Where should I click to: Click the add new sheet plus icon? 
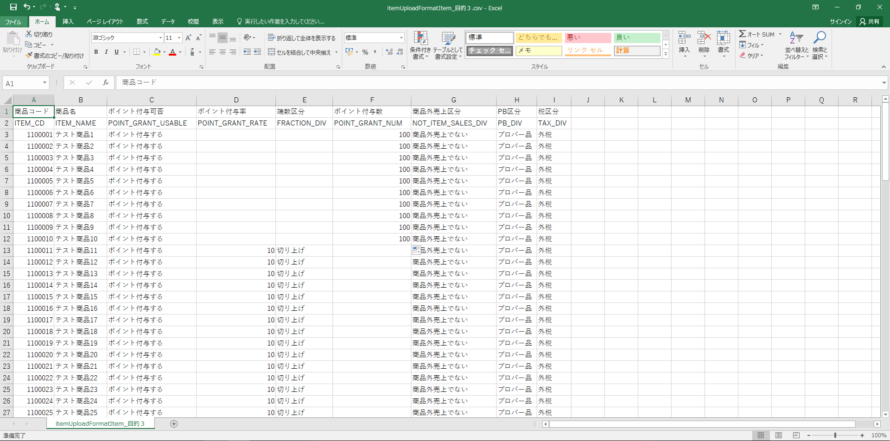(174, 424)
